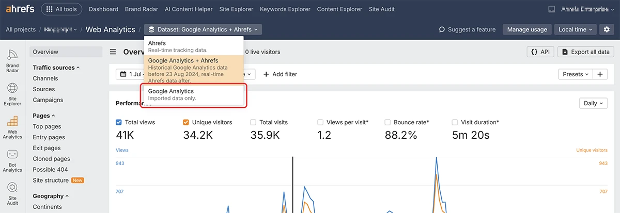620x213 pixels.
Task: Open the Brand Radar sidebar icon
Action: pyautogui.click(x=12, y=60)
